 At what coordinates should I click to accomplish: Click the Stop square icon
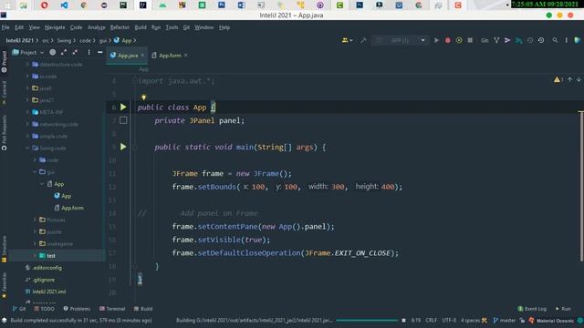(470, 40)
